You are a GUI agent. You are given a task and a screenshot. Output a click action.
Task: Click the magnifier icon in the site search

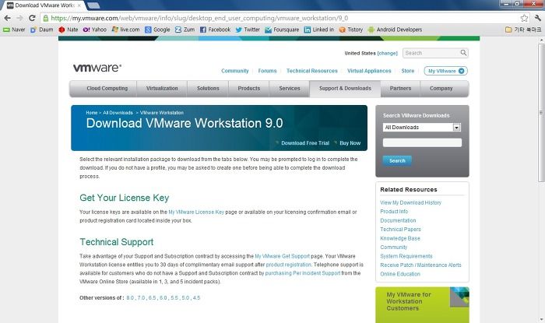click(463, 53)
